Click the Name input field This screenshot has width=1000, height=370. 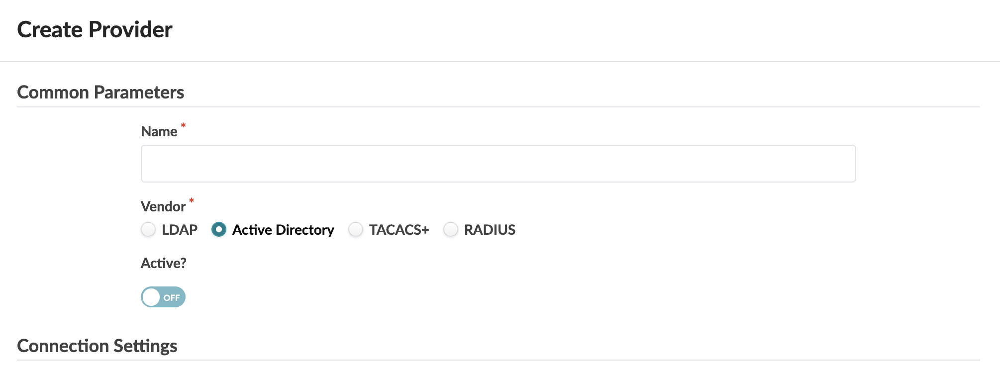click(x=498, y=164)
